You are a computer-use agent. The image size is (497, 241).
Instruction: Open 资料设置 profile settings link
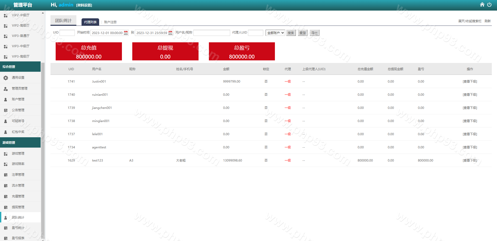pos(84,5)
